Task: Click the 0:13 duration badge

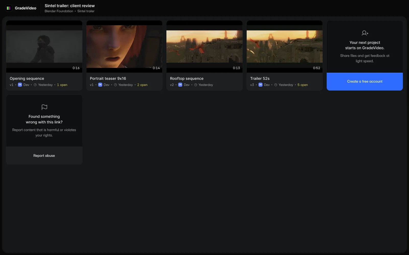Action: [236, 68]
